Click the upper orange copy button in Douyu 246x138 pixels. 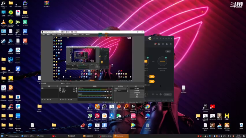[152, 77]
